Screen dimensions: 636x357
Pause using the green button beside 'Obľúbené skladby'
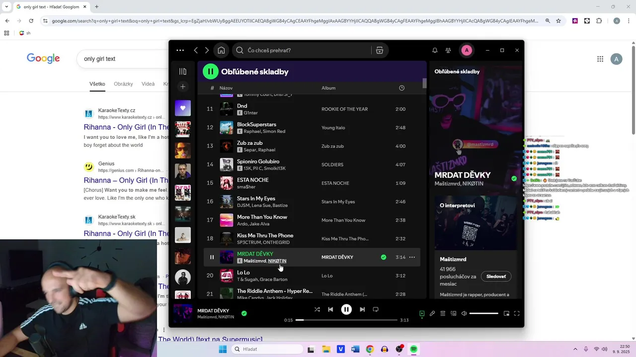[x=211, y=71]
